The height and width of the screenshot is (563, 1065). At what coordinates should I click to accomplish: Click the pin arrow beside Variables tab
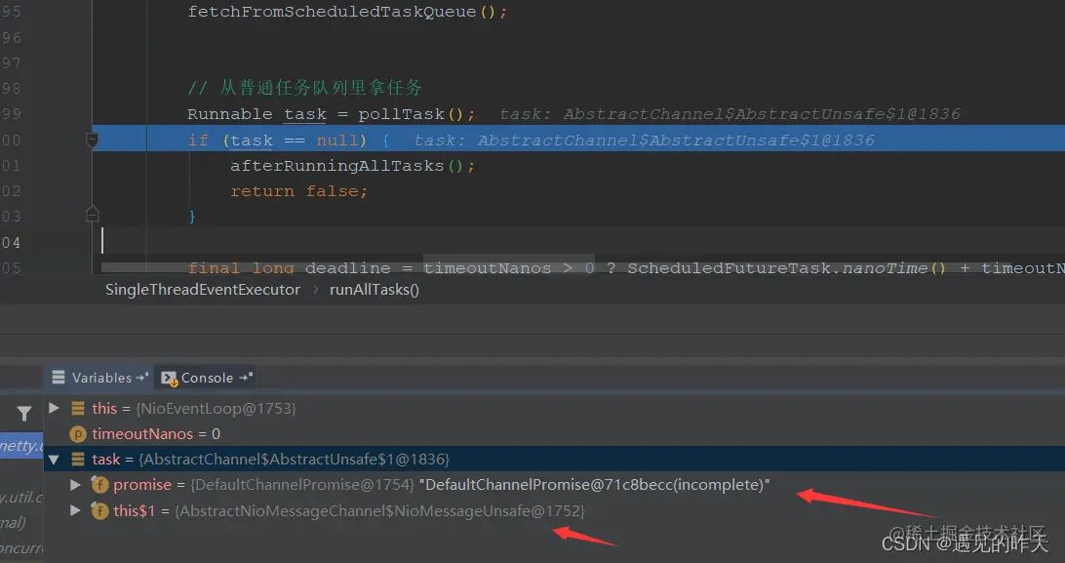(x=142, y=377)
